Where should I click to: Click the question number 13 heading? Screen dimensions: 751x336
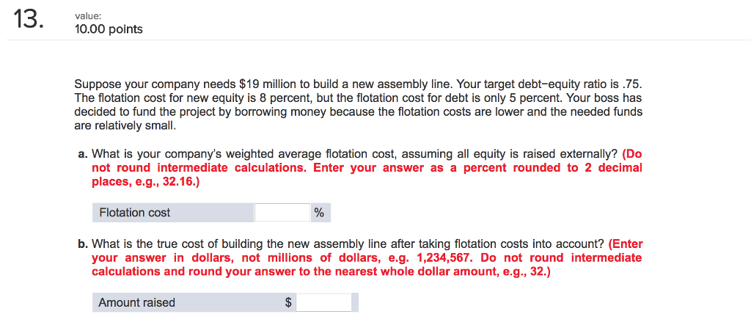click(29, 21)
